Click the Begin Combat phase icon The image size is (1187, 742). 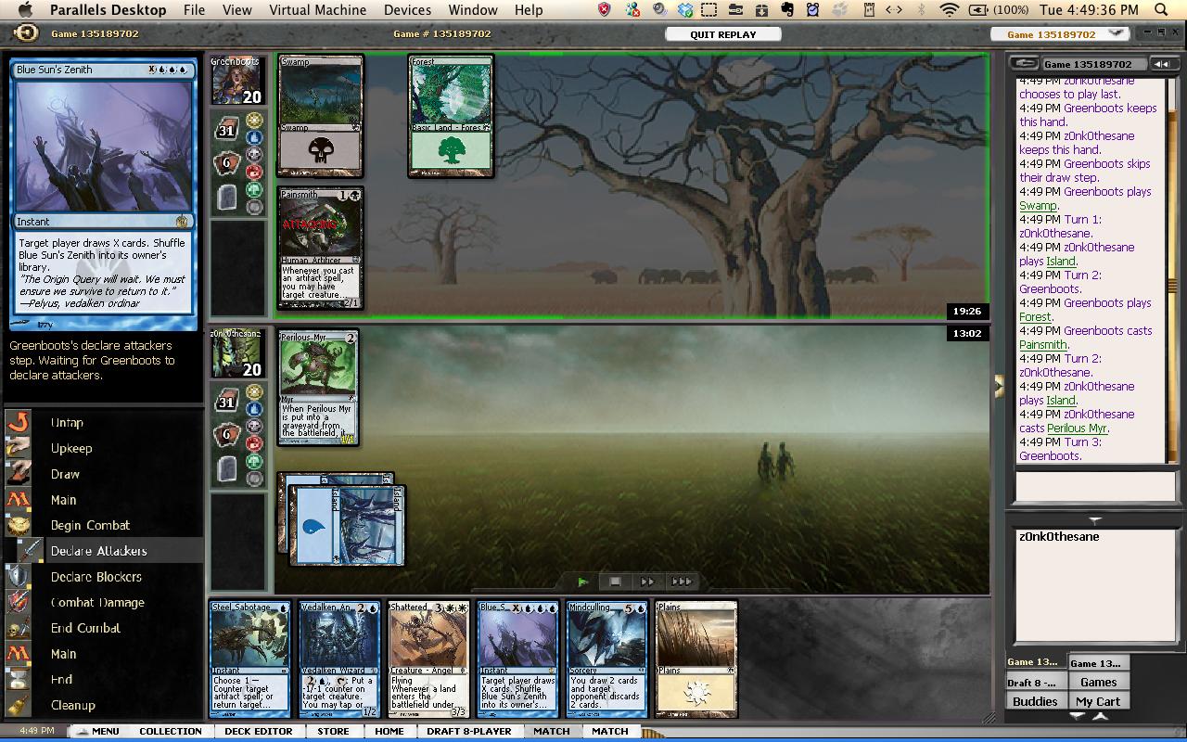(19, 526)
